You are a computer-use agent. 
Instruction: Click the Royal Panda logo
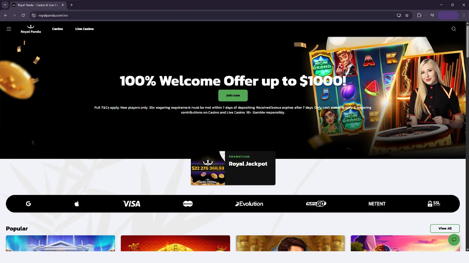[x=31, y=29]
